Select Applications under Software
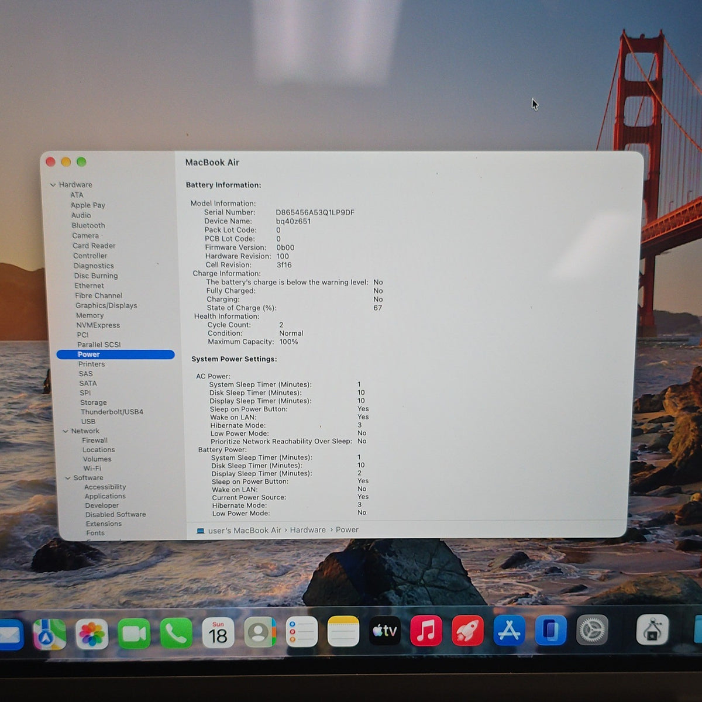Viewport: 702px width, 702px height. tap(105, 496)
